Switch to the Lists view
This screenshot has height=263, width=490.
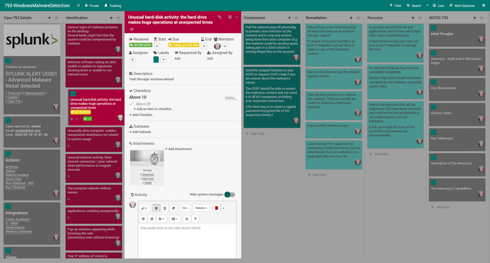click(438, 6)
